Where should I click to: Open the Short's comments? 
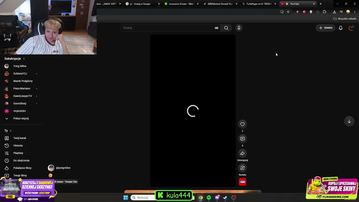click(243, 139)
